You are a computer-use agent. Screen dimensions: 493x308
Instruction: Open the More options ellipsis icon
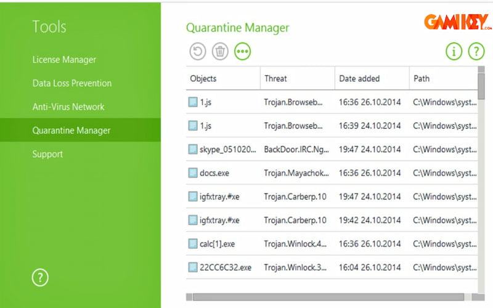click(x=243, y=52)
